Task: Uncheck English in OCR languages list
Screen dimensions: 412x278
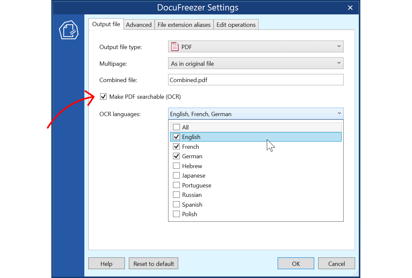Action: [177, 137]
